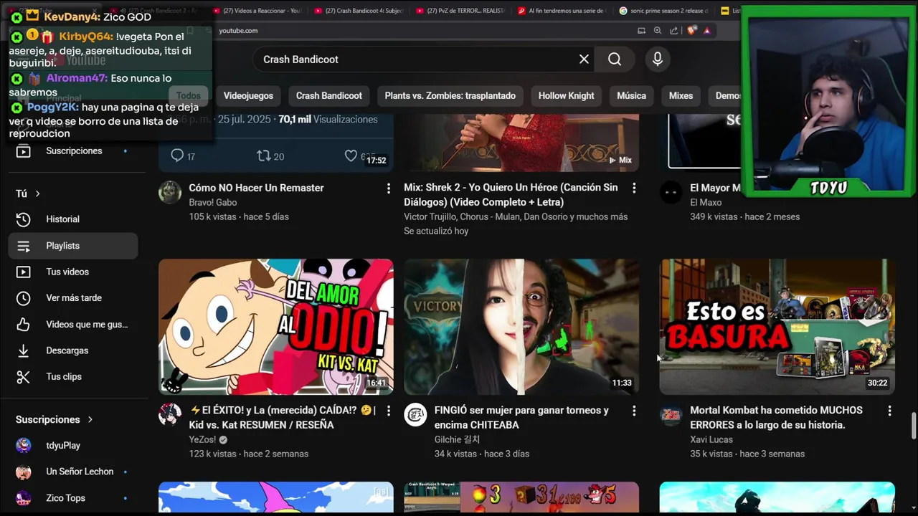
Task: Go to the Bravo! Gabo channel name
Action: (x=212, y=203)
